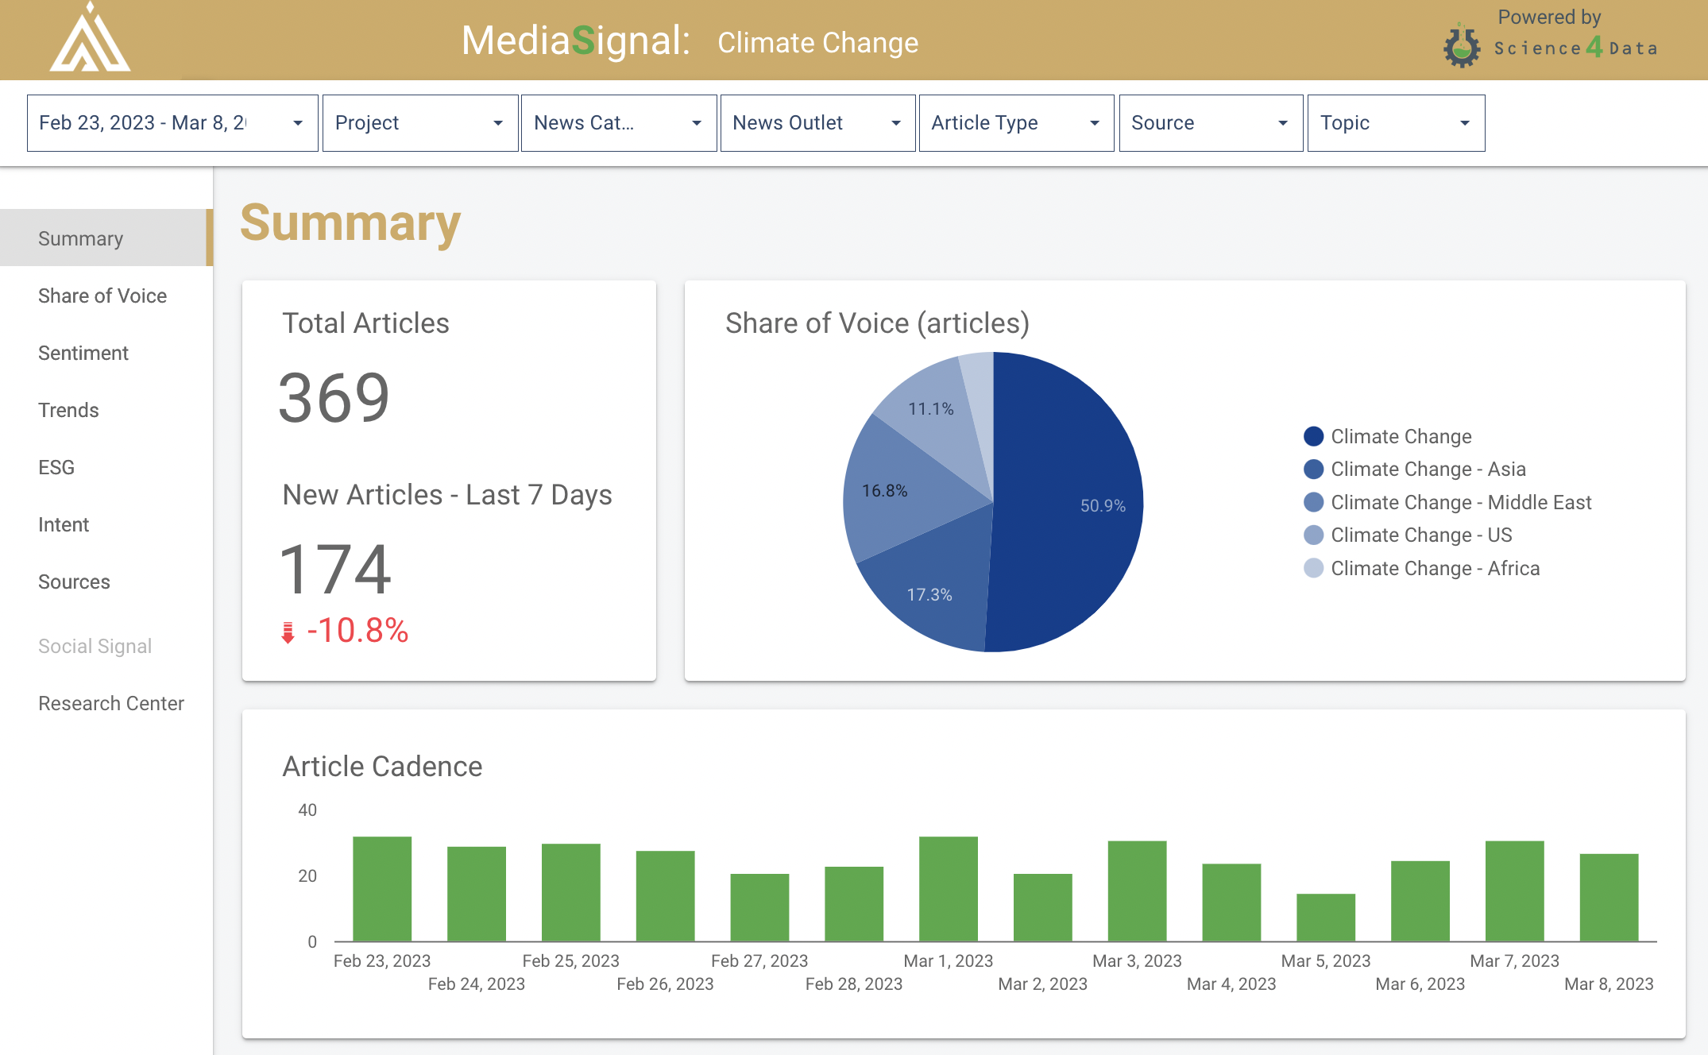Viewport: 1708px width, 1055px height.
Task: Click the Mar 5, 2023 bar
Action: [x=1326, y=918]
